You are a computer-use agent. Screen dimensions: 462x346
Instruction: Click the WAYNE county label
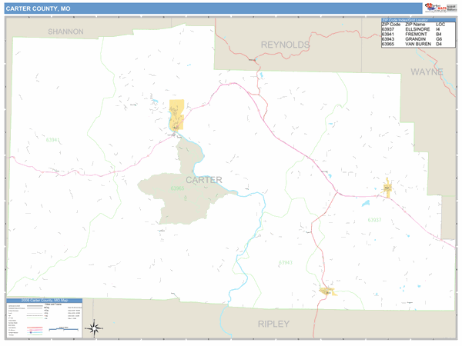point(427,71)
